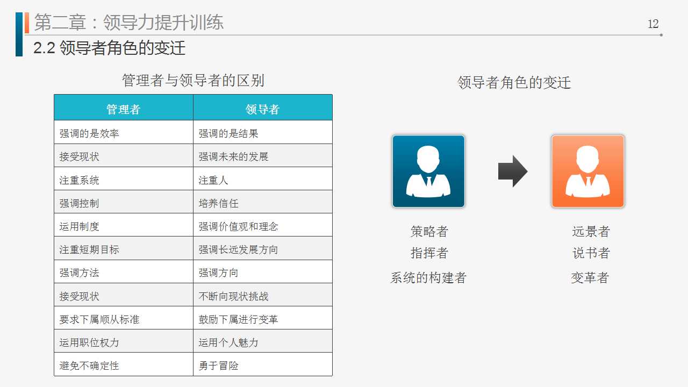Image resolution: width=688 pixels, height=387 pixels.
Task: Click the 管理者 table header cell
Action: point(124,107)
